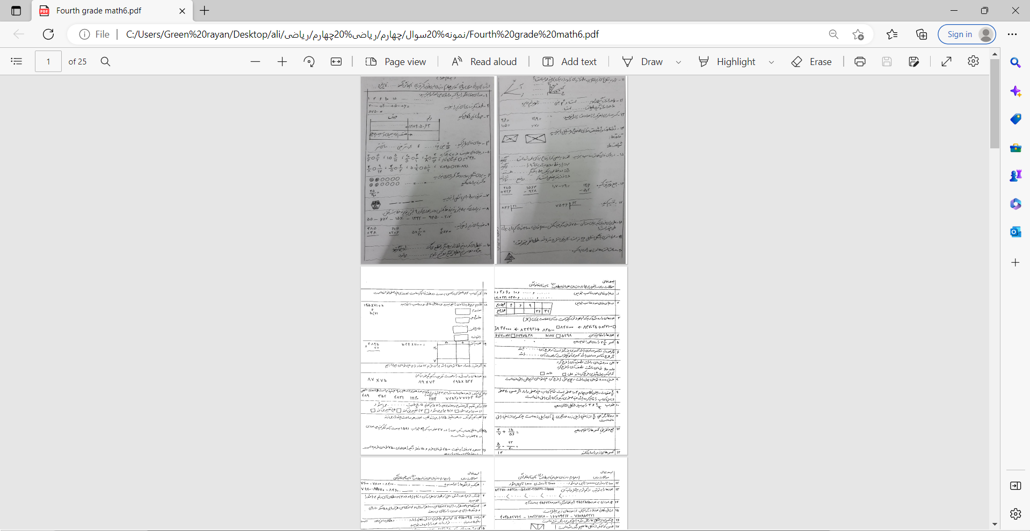Click the printed worksheet page in second row
This screenshot has height=531, width=1030.
click(494, 361)
